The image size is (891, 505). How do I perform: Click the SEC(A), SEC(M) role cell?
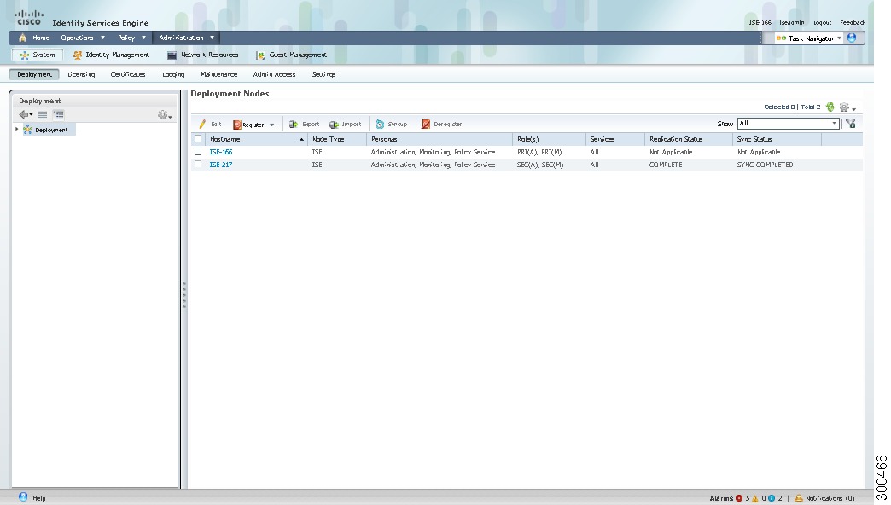[540, 165]
